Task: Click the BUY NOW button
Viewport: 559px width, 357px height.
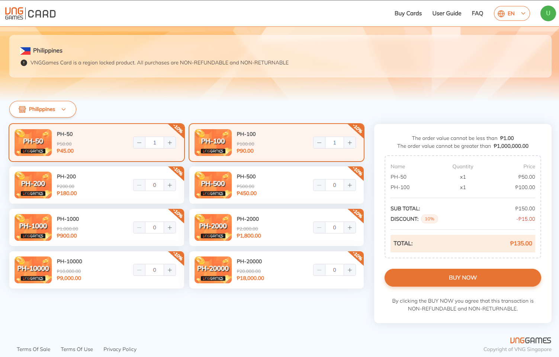Action: 463,278
